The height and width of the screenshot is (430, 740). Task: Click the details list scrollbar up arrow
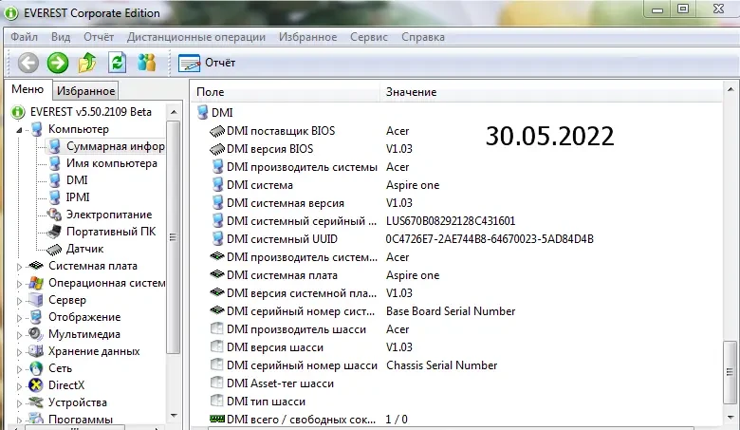pos(731,89)
